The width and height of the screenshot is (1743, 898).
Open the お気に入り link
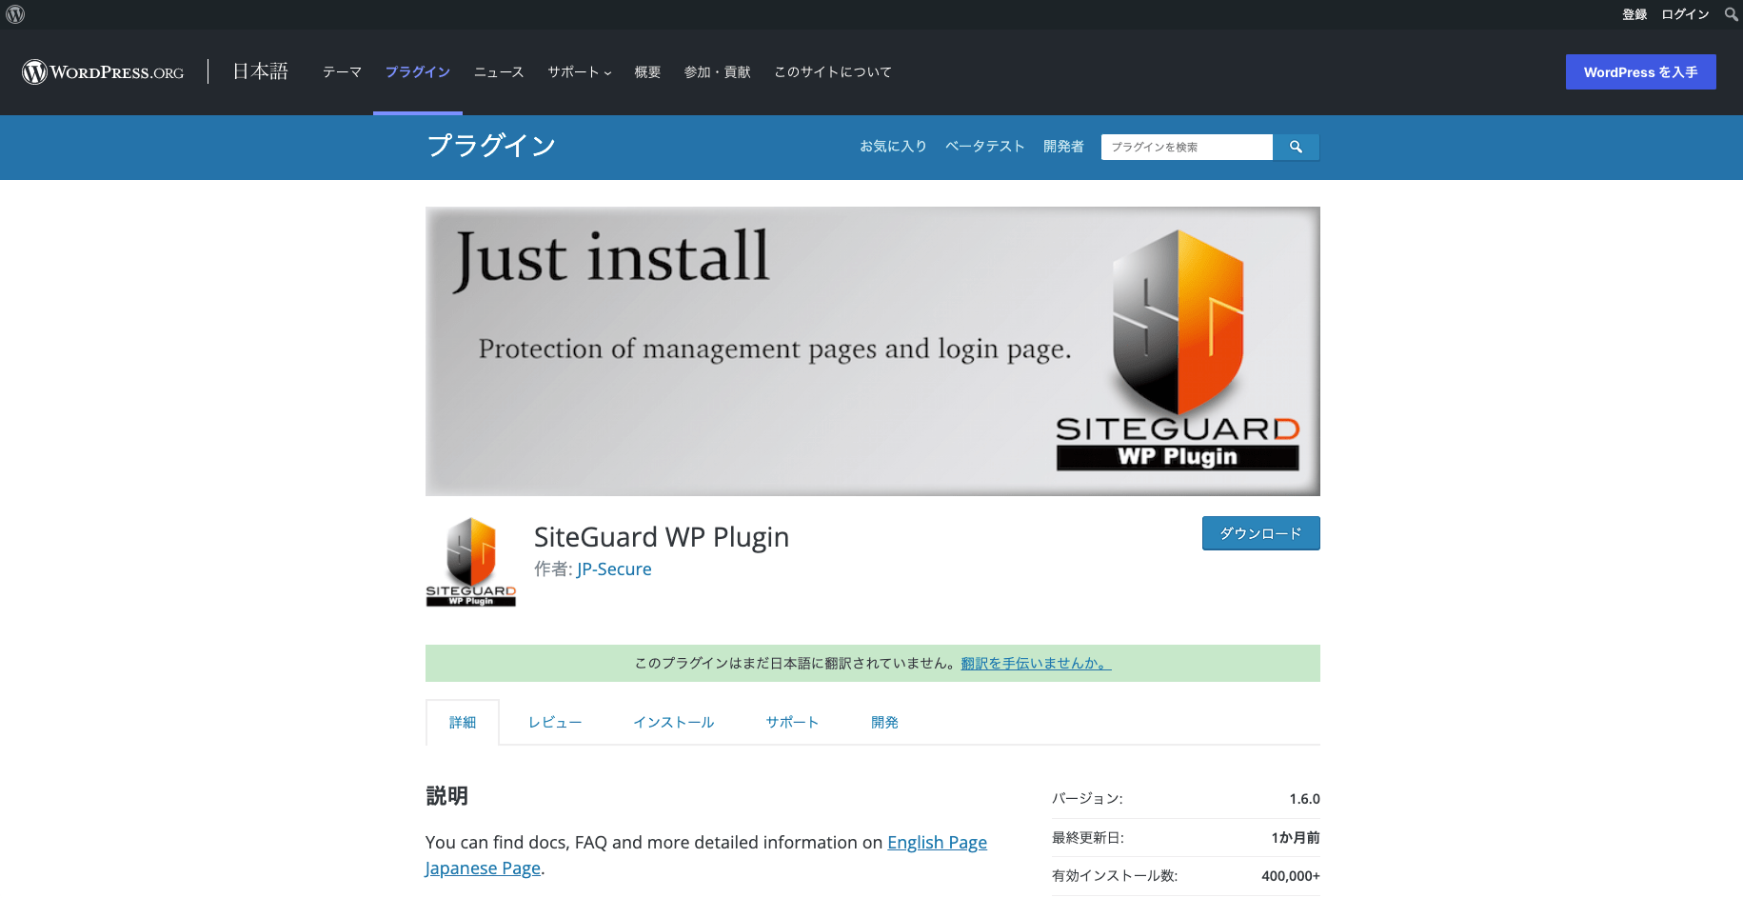893,147
